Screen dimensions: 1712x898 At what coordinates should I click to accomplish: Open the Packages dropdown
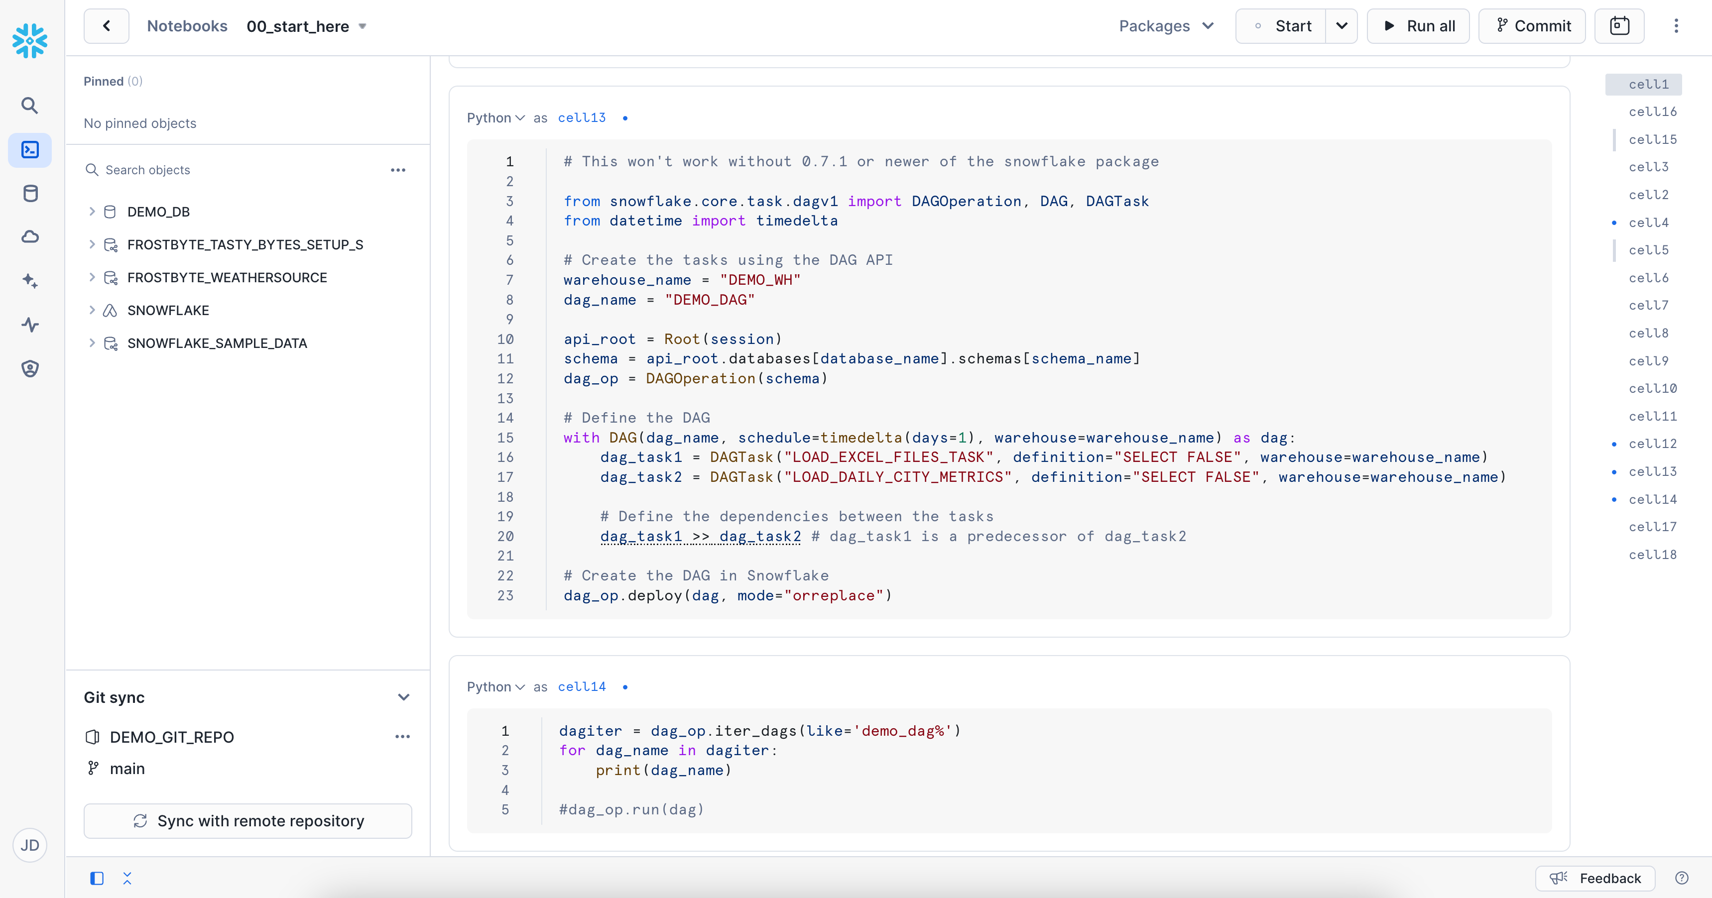click(1166, 26)
